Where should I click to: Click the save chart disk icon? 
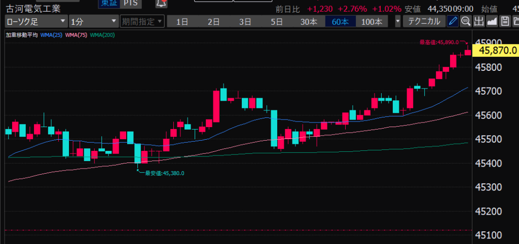(x=504, y=21)
